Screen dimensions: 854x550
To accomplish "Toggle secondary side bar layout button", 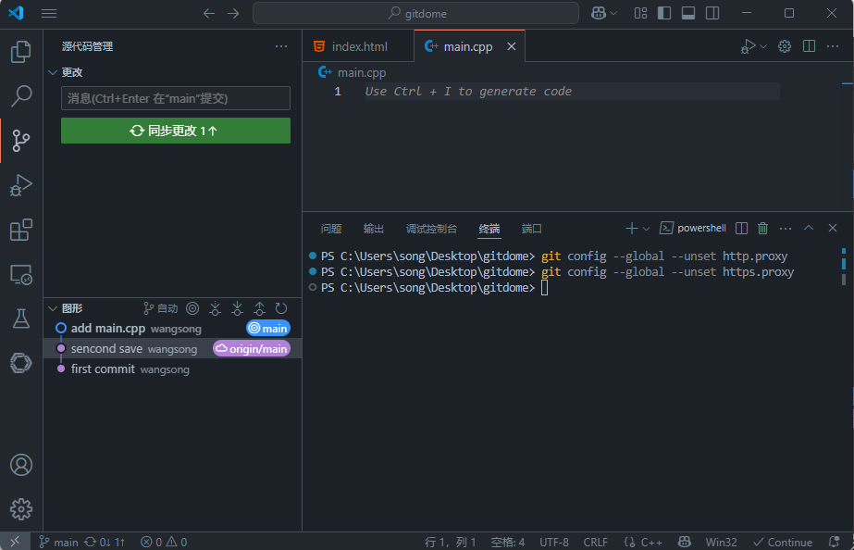I will [x=712, y=13].
